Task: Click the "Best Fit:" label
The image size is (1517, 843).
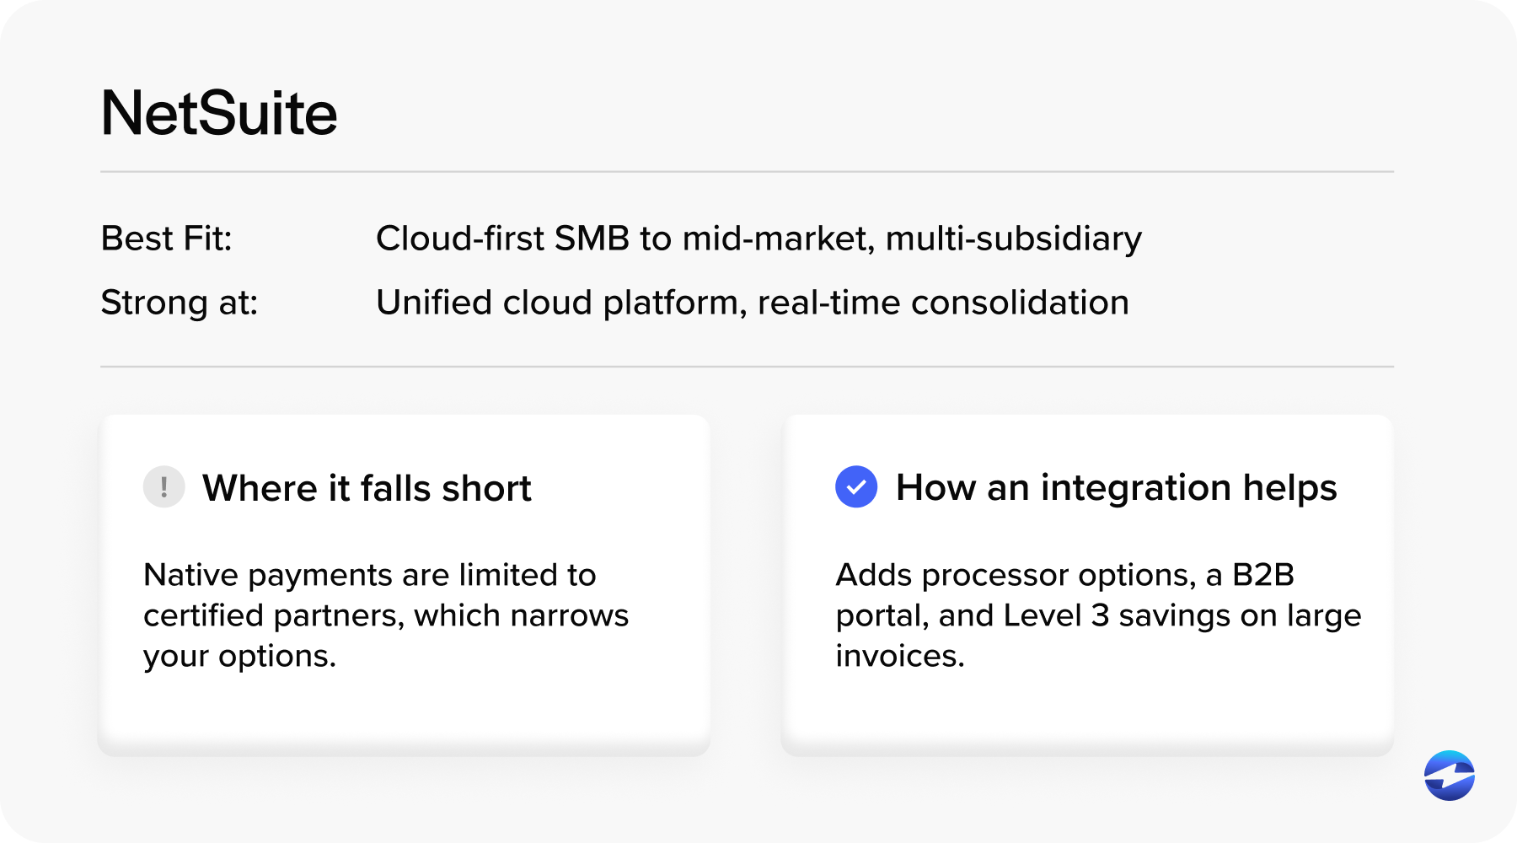Action: (x=166, y=239)
